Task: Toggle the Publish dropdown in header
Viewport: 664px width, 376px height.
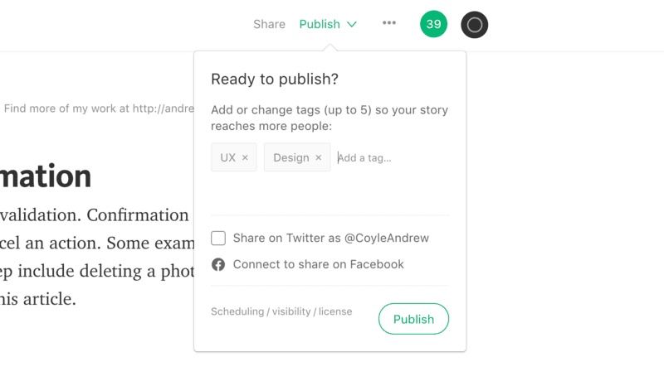Action: point(328,24)
